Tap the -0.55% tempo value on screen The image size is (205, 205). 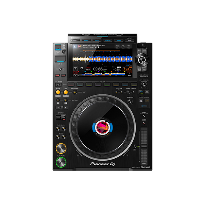[117, 69]
